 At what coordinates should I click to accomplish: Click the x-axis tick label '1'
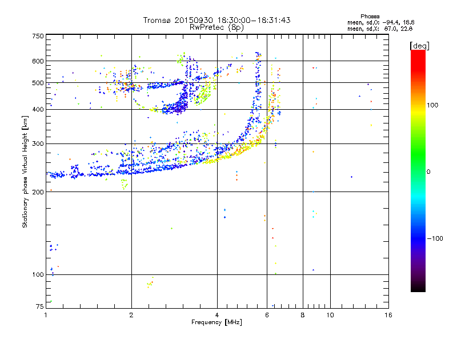46,315
